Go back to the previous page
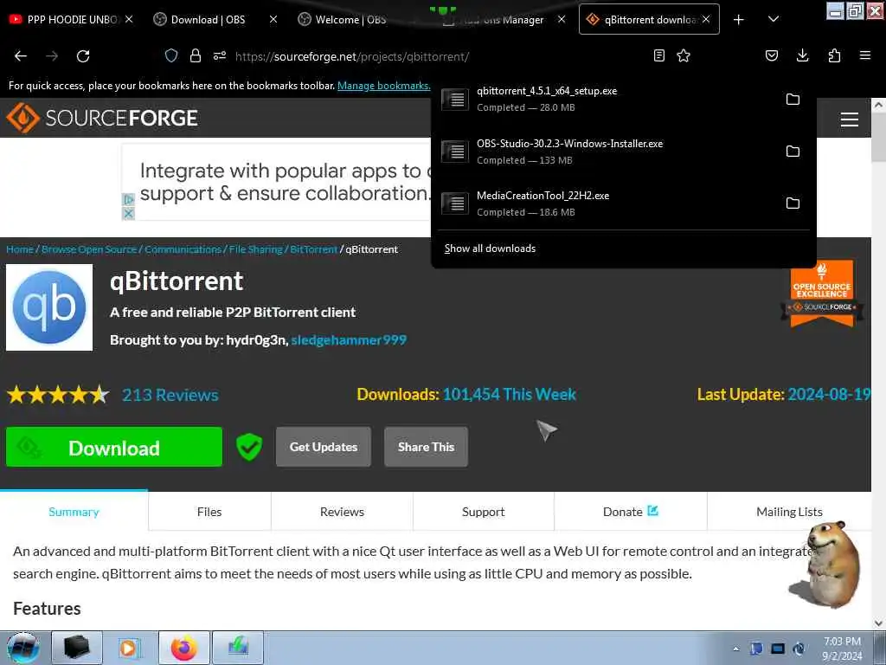886x665 pixels. [x=21, y=56]
